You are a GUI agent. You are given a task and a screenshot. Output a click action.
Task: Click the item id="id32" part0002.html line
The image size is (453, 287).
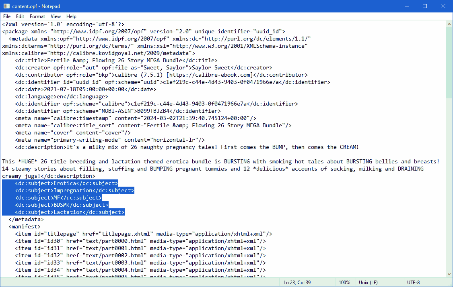pos(140,255)
